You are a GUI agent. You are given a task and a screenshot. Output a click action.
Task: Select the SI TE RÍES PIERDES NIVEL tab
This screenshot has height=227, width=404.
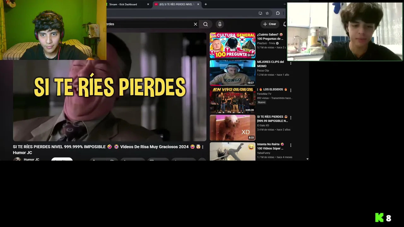tap(177, 4)
